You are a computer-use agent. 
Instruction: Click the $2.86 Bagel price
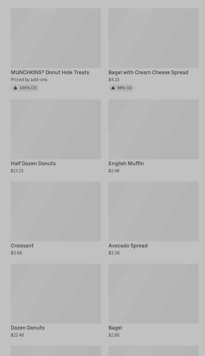point(114,335)
